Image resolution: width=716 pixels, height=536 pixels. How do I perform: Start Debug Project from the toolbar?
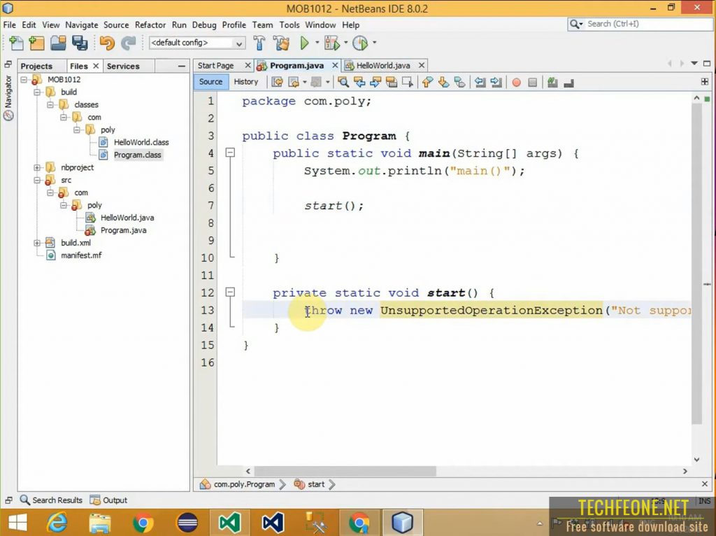(x=332, y=43)
